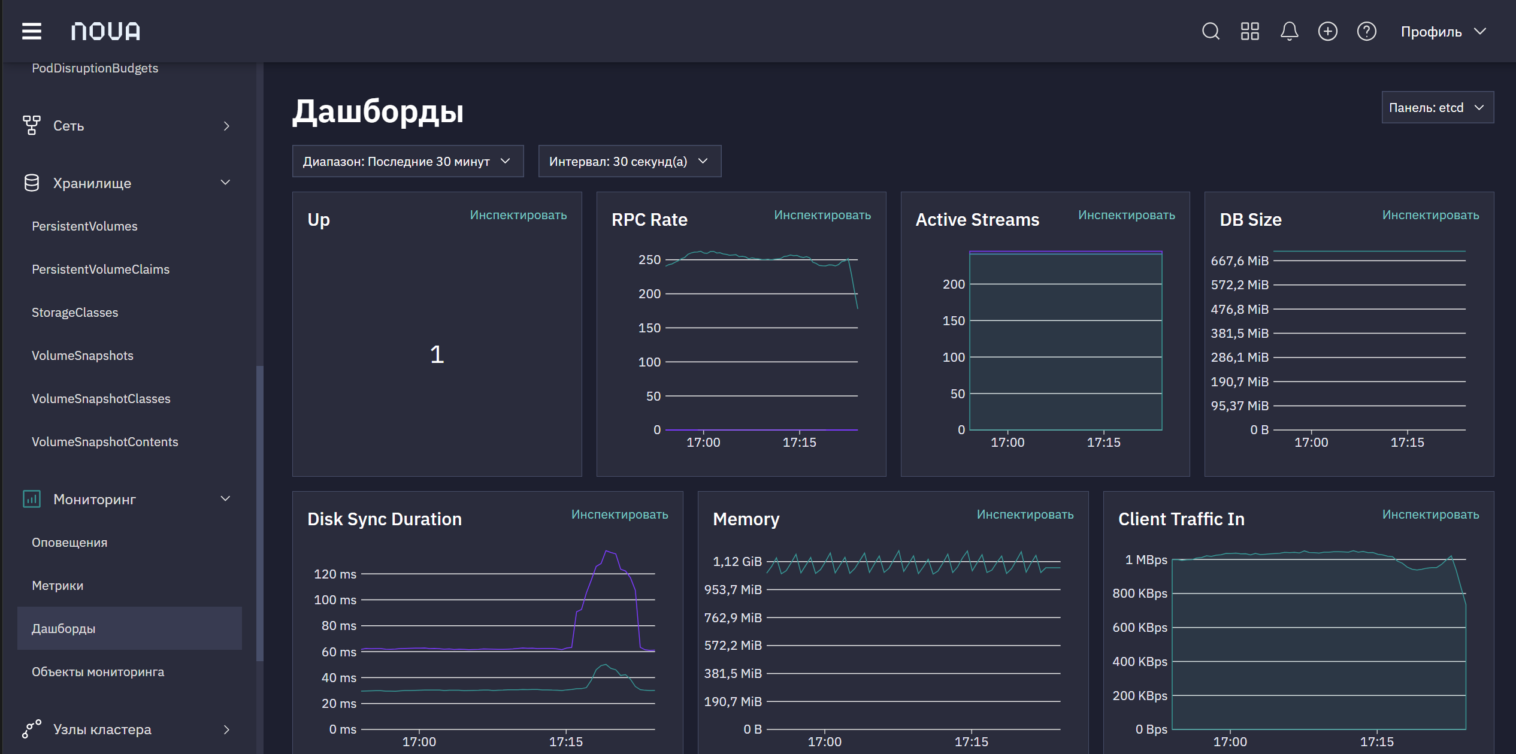Click the Дашборды page heading

point(378,111)
